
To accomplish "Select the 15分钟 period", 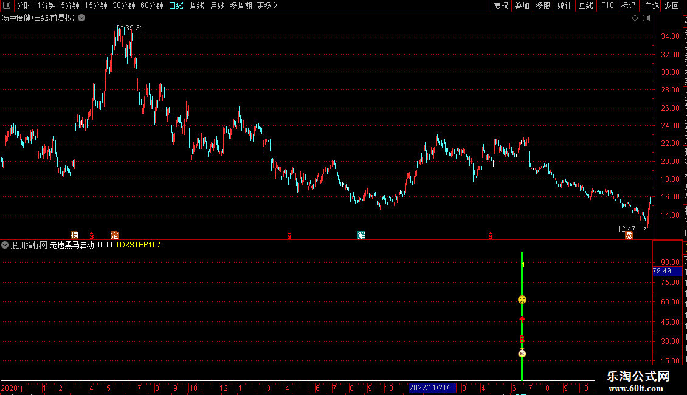I will coord(95,5).
